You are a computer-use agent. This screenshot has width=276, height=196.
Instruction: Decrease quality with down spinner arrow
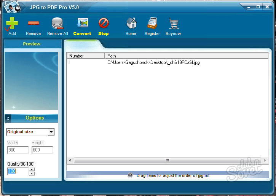click(32, 173)
